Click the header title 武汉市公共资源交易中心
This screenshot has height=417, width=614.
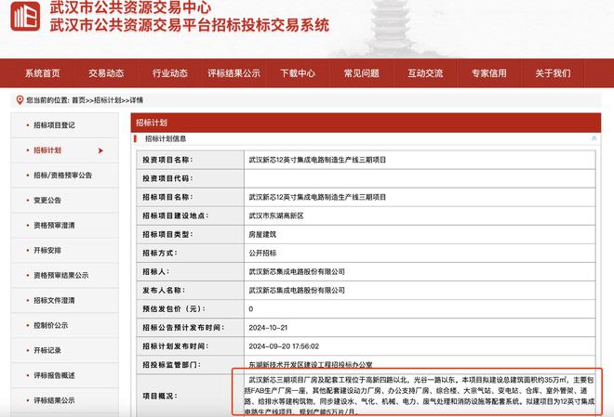coord(131,7)
